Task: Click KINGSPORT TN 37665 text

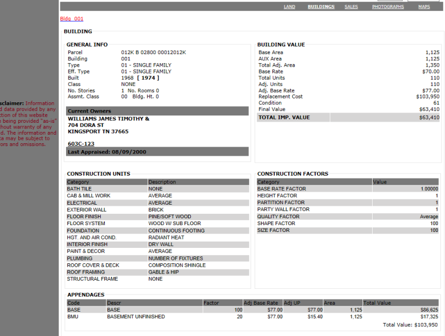Action: tap(98, 132)
